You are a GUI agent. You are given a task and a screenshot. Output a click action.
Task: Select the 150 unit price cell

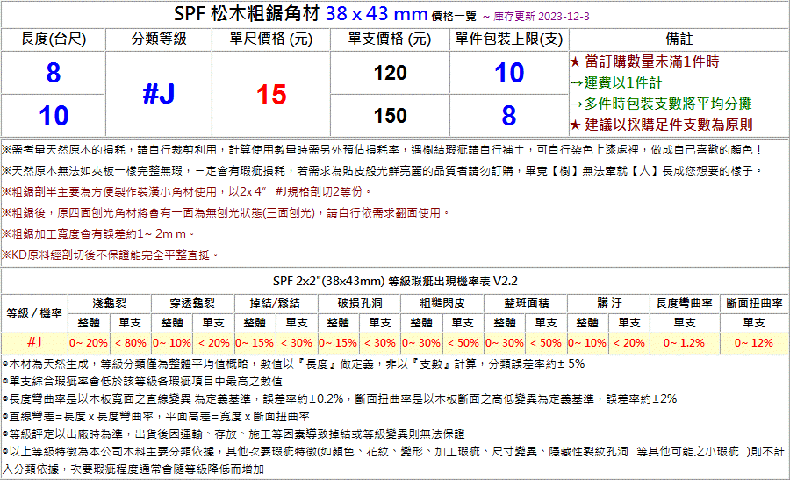coord(390,115)
